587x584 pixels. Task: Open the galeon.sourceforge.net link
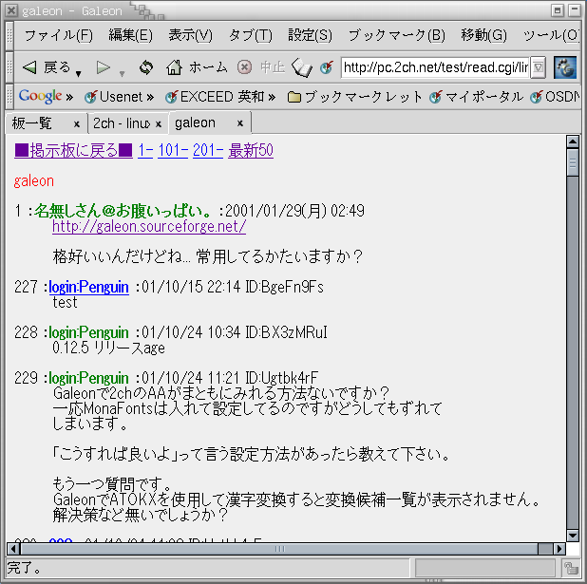[149, 226]
